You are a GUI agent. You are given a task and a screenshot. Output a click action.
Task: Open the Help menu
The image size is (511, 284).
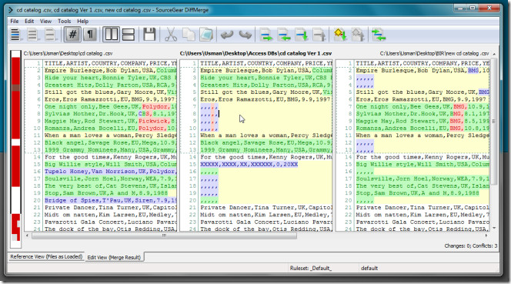(x=83, y=22)
